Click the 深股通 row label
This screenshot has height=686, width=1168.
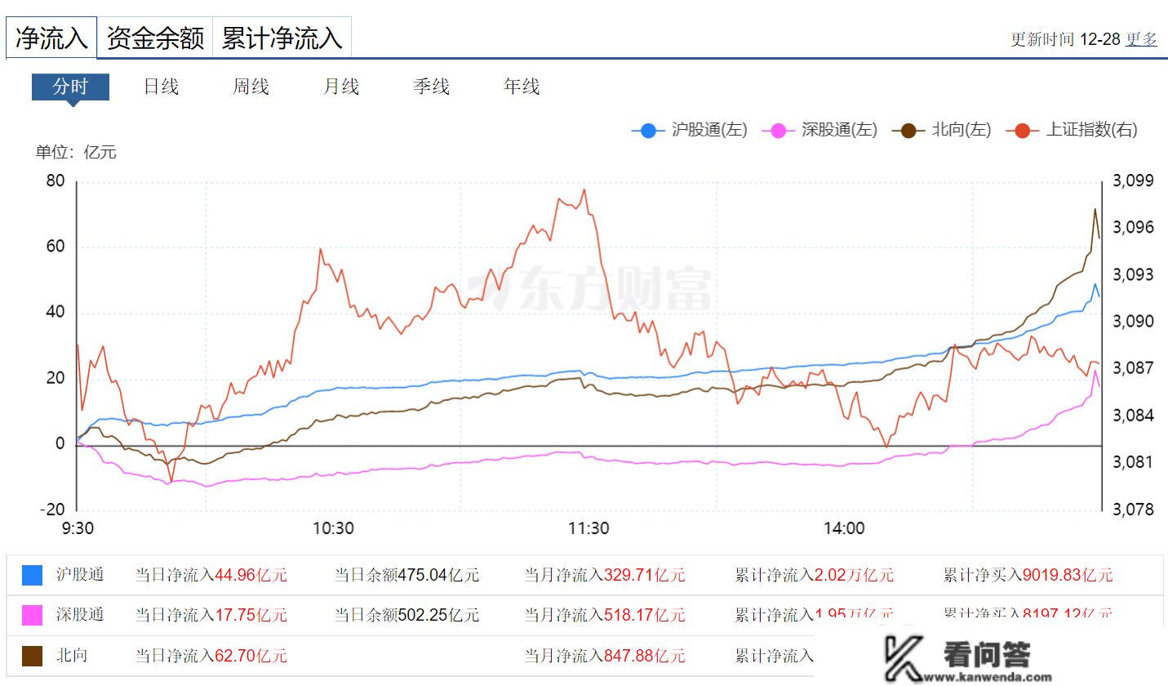pyautogui.click(x=80, y=615)
